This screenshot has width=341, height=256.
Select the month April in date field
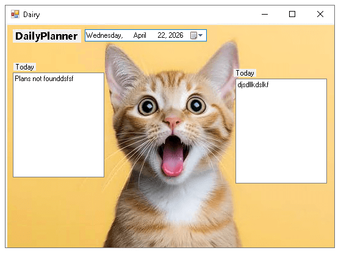(x=140, y=35)
